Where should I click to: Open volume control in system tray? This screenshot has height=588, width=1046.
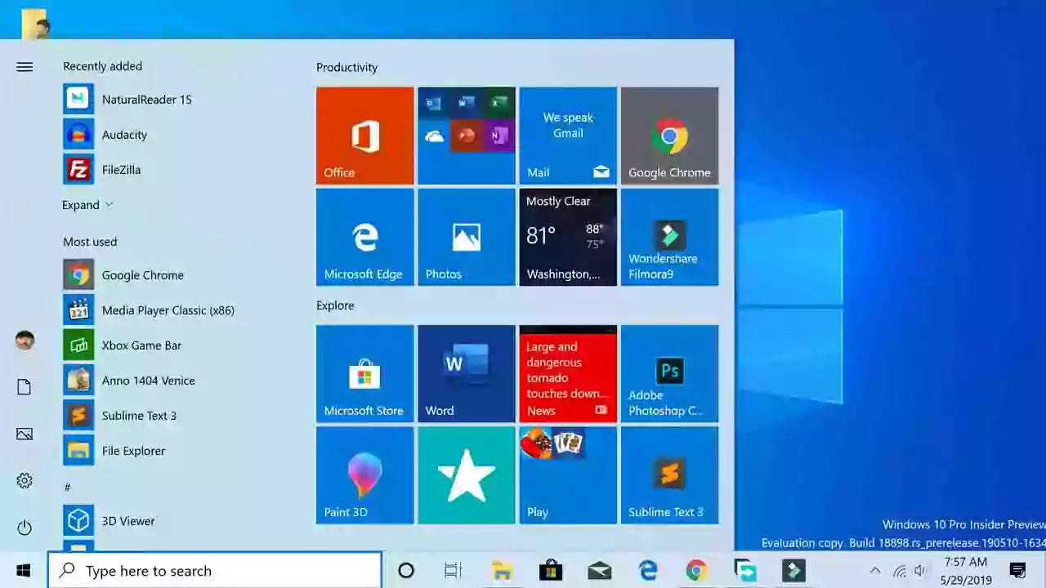point(922,571)
